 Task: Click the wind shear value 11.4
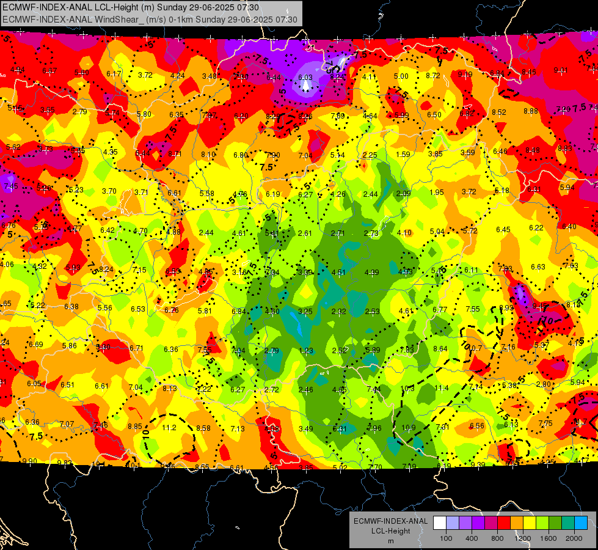click(x=441, y=388)
